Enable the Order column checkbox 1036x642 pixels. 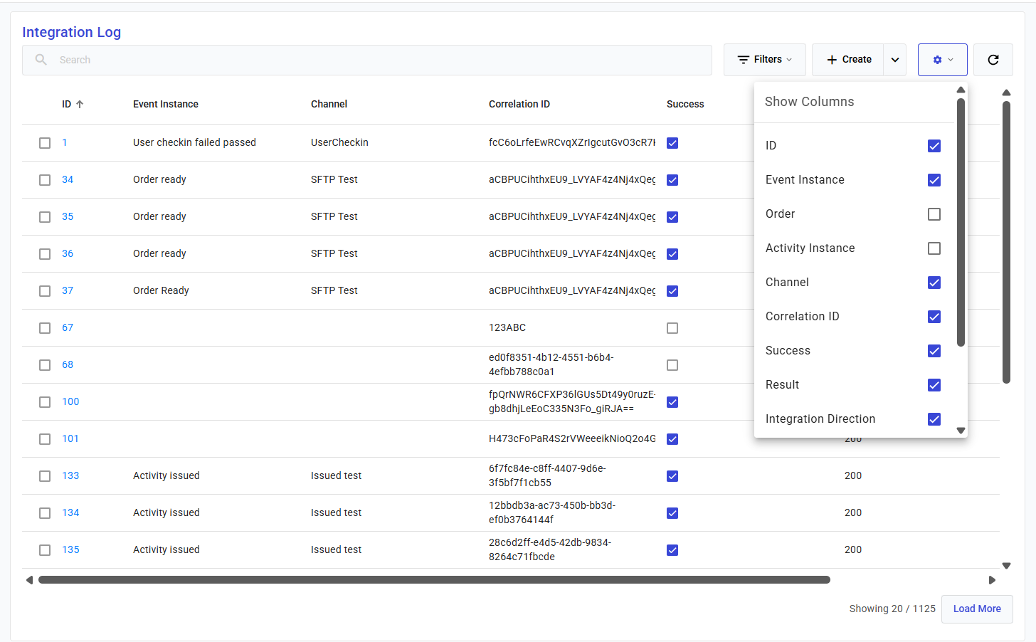[934, 214]
